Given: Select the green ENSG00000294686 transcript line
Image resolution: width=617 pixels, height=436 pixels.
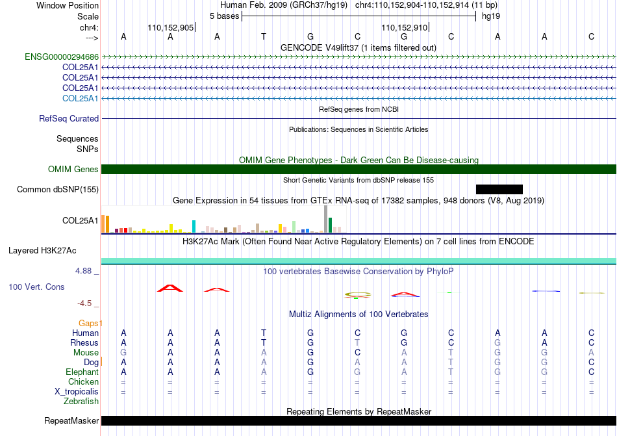Looking at the screenshot, I should point(359,57).
